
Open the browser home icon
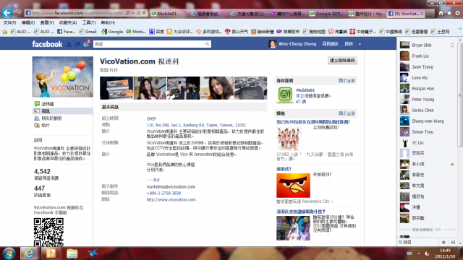click(441, 13)
